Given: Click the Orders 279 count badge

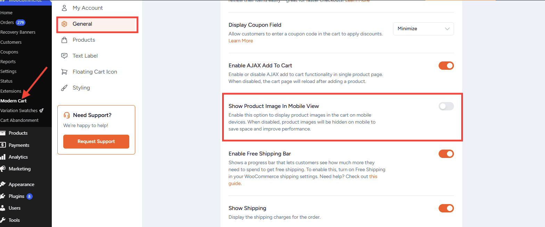Looking at the screenshot, I should click(21, 23).
